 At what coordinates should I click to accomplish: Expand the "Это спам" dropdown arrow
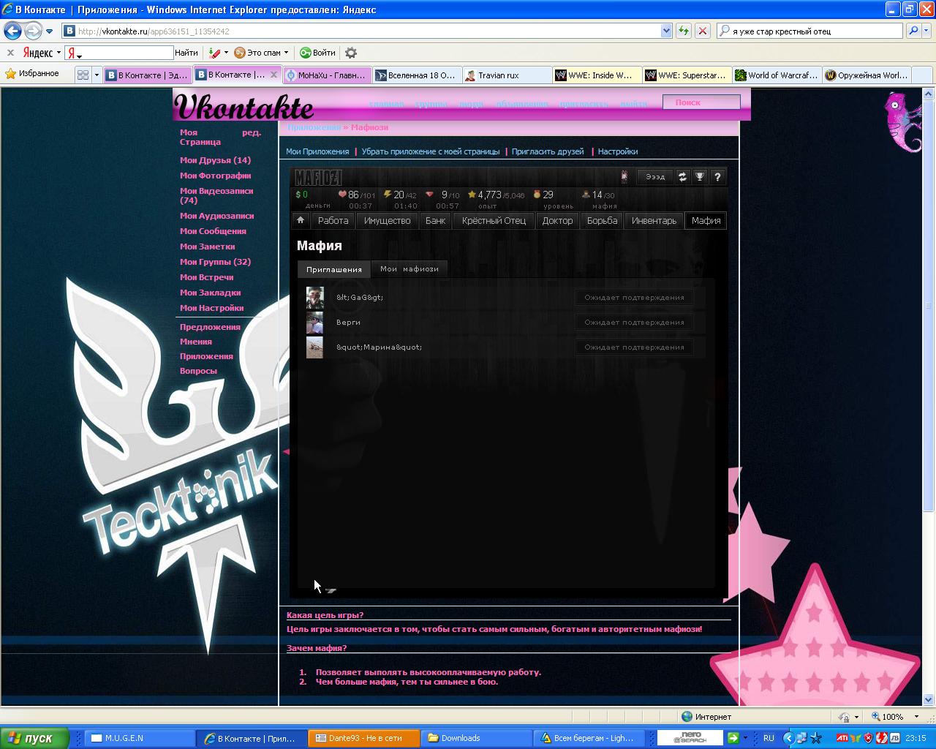[x=286, y=53]
